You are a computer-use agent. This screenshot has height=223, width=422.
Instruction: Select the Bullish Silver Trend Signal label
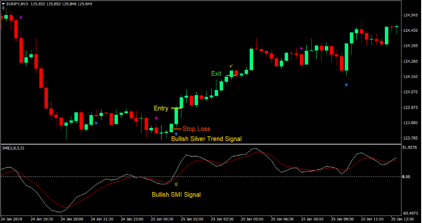[206, 139]
